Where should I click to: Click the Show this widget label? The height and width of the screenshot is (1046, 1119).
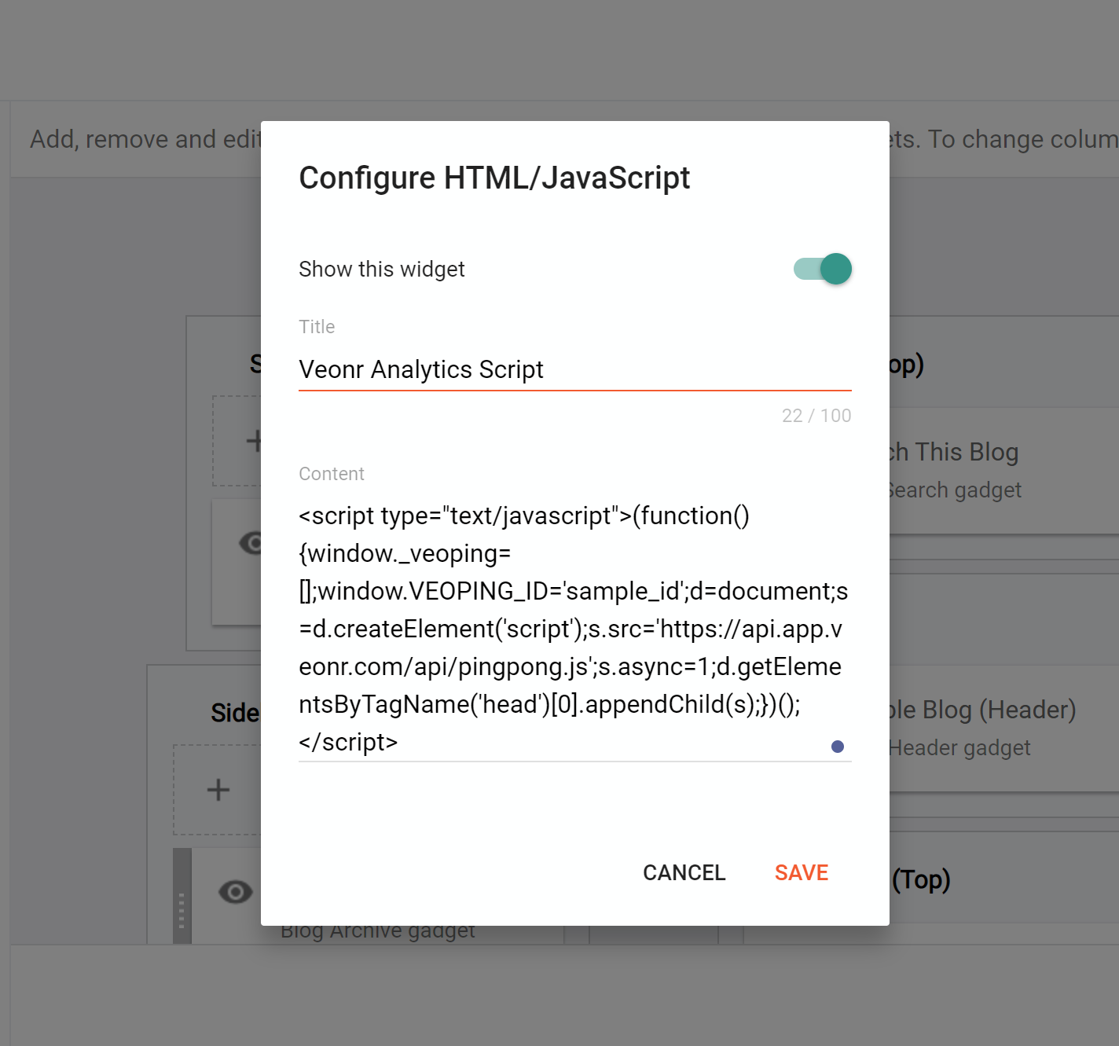click(382, 269)
